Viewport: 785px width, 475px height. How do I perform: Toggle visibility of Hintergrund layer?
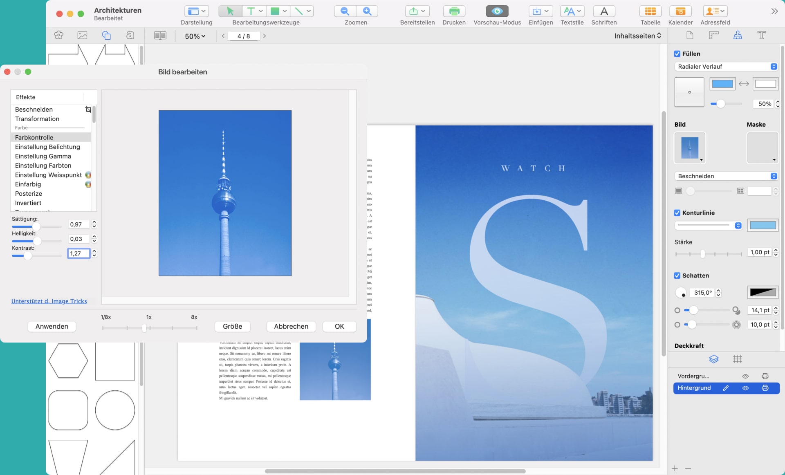click(745, 388)
